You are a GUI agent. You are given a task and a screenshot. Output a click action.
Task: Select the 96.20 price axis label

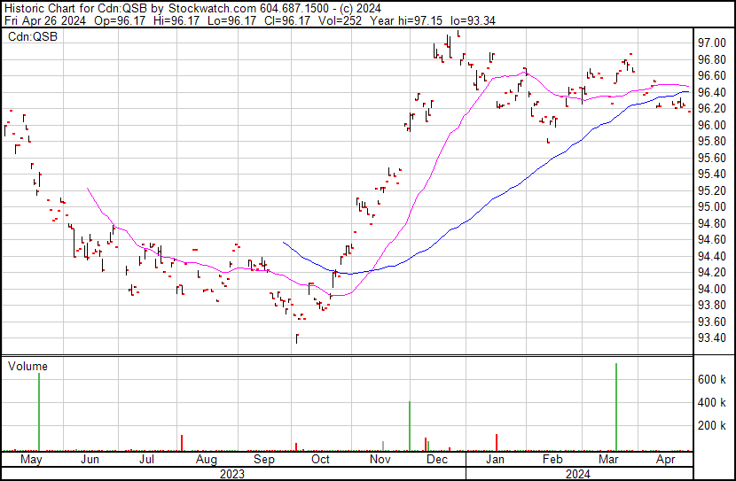coord(711,109)
